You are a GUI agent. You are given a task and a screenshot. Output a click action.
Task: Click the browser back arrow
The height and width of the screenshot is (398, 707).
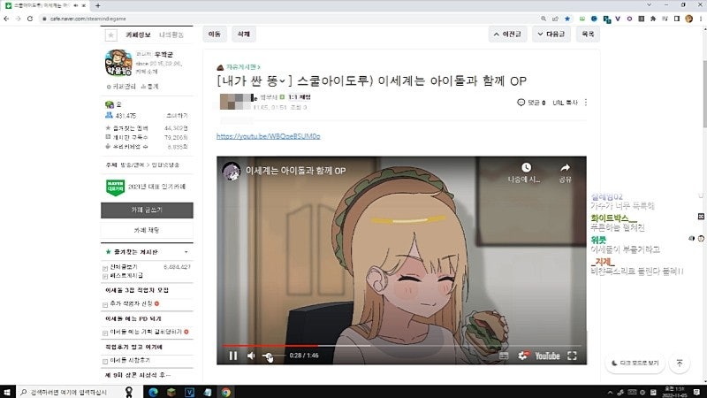(6, 19)
